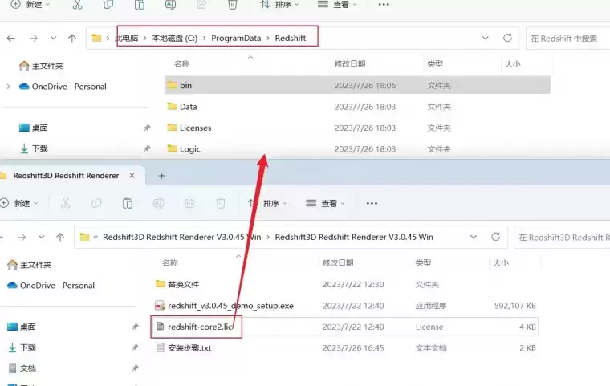This screenshot has height=386, width=610.
Task: Click the Redshift3D Redshift Renderer tab
Action: pyautogui.click(x=66, y=176)
